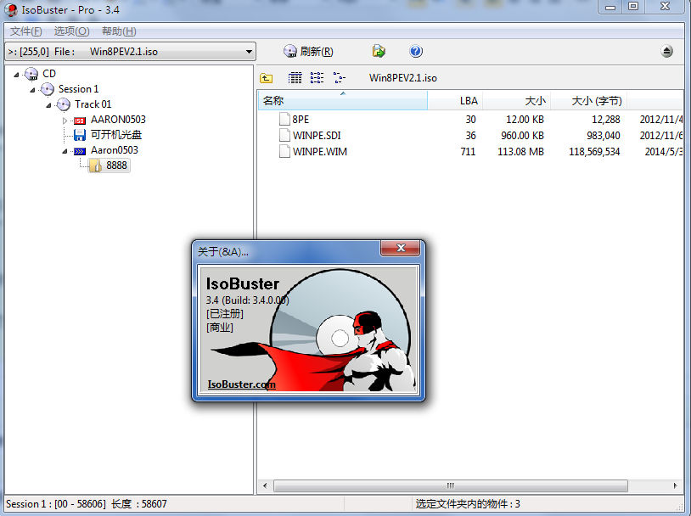Select the 8888 folder icon
Viewport: 691px width, 516px height.
click(x=95, y=165)
